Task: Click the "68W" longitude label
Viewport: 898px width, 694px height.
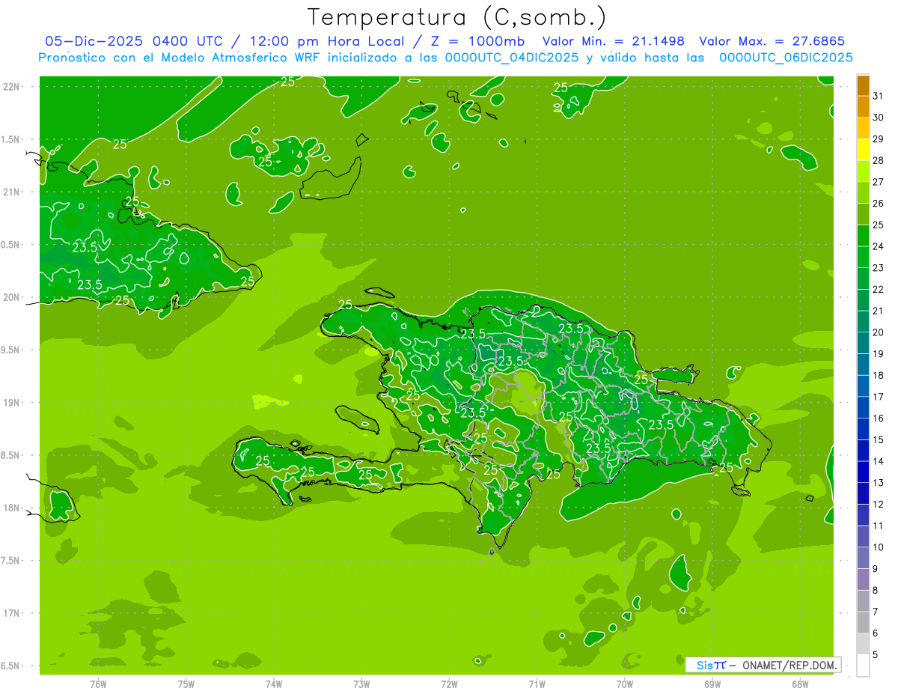Action: (800, 684)
